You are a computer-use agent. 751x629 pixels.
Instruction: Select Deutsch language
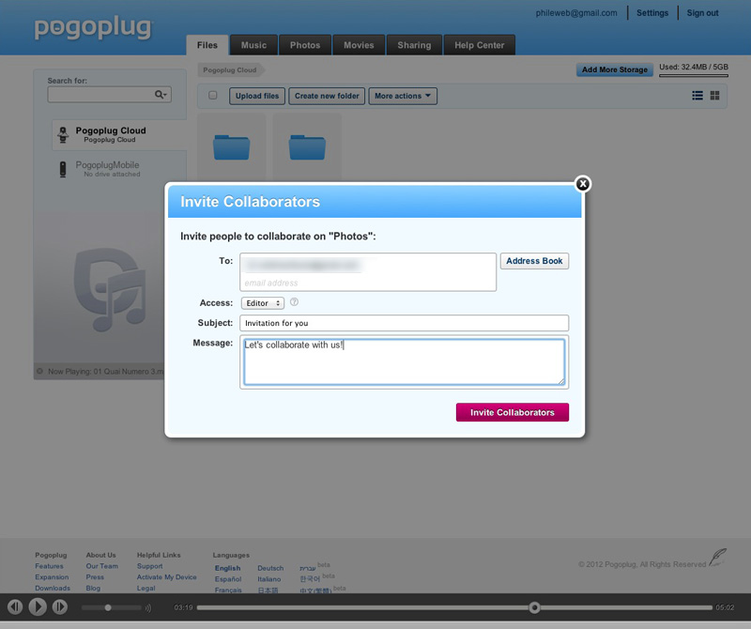tap(270, 568)
